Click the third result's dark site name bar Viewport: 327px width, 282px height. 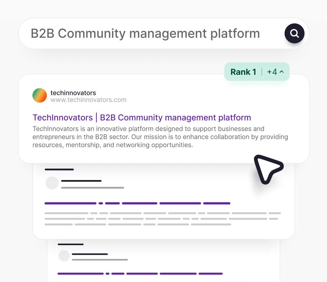(90, 254)
